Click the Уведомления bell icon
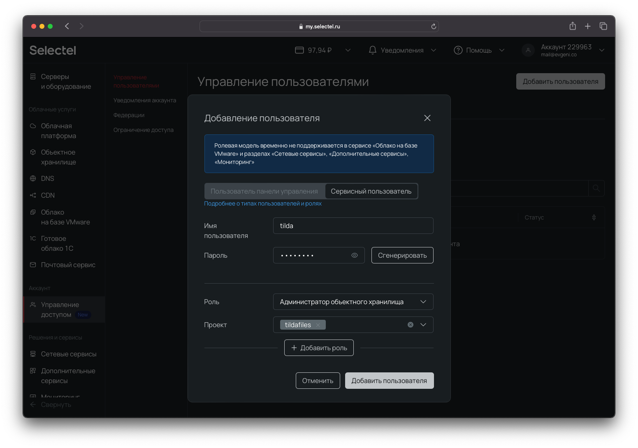The image size is (638, 448). pos(373,50)
